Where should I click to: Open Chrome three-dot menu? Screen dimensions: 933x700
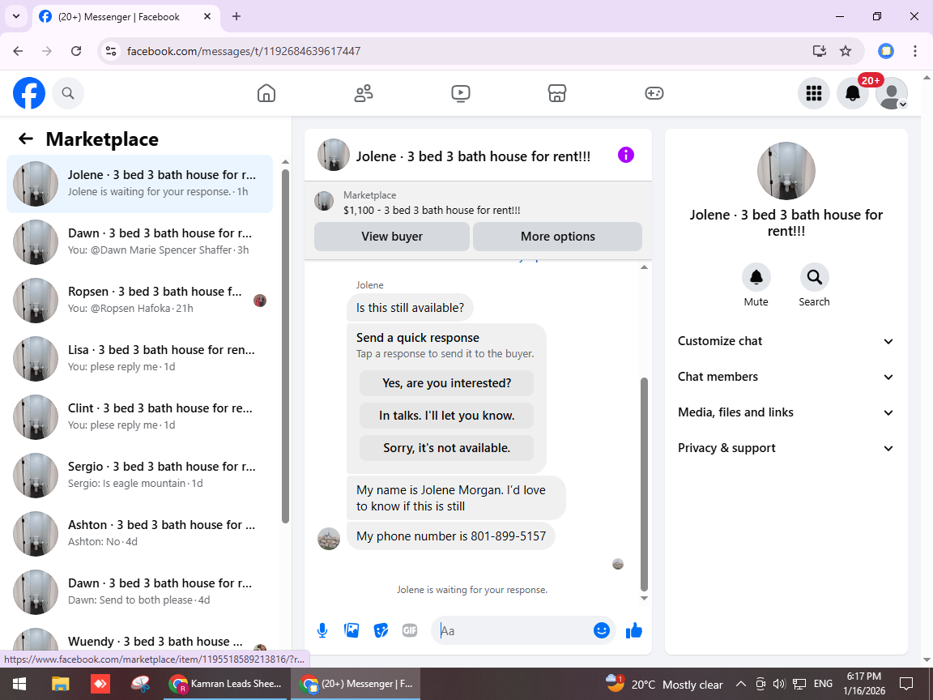coord(915,51)
